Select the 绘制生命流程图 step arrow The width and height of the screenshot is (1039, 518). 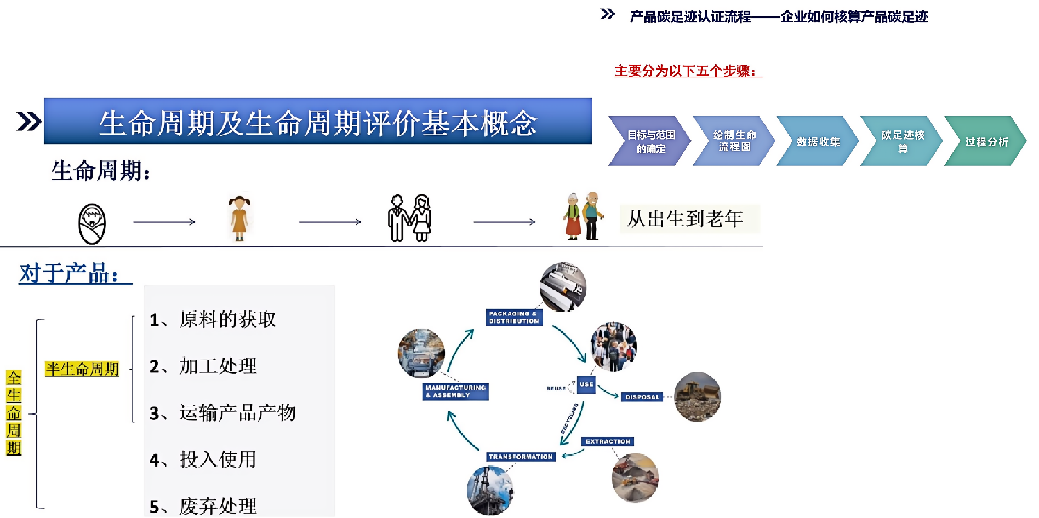(x=734, y=141)
